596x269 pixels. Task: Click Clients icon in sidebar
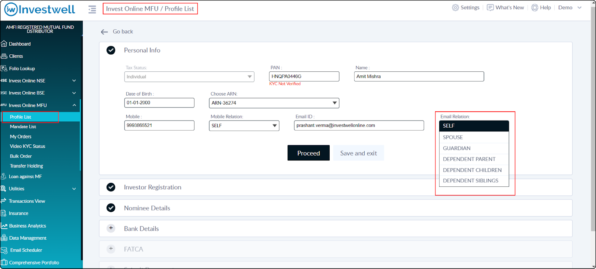click(4, 56)
